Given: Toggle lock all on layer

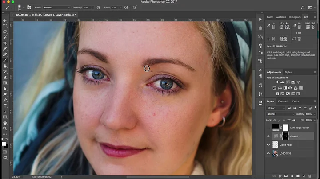Looking at the screenshot, I should tap(294, 120).
